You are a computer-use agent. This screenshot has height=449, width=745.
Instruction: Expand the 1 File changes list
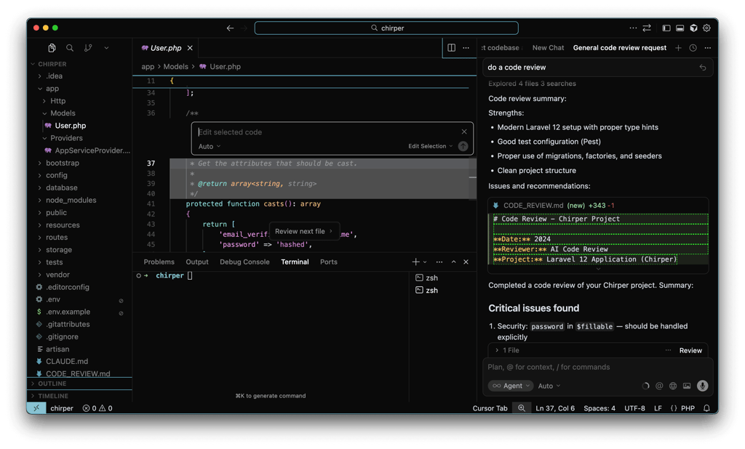coord(507,350)
